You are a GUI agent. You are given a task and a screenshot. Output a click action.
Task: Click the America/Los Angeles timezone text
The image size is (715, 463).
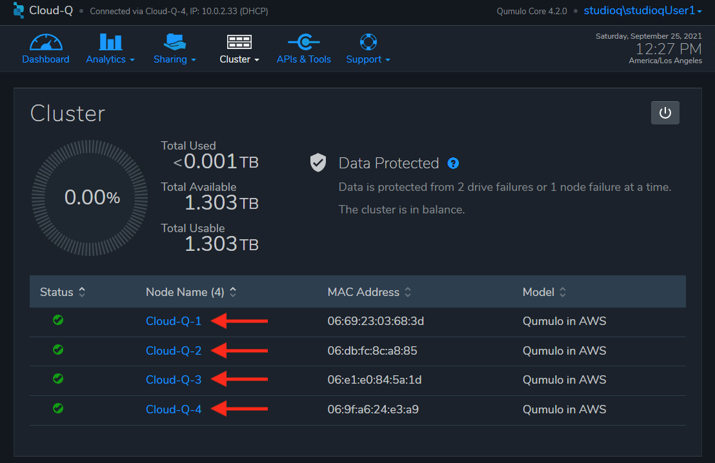tap(665, 61)
